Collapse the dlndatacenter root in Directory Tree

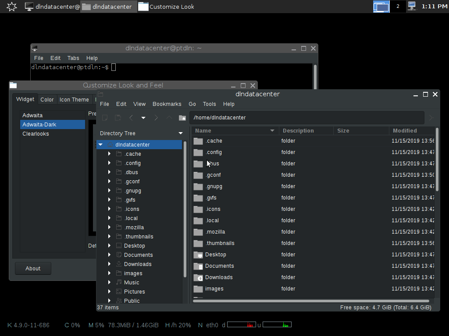click(x=100, y=144)
